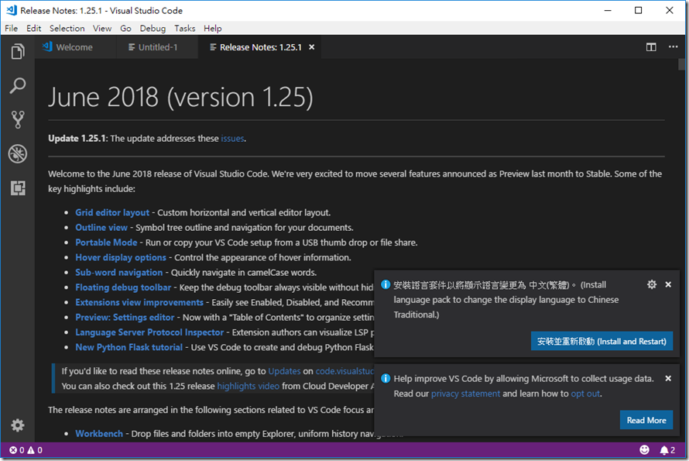Select the Release Notes: 1.25.1 tab
This screenshot has height=461, width=689.
(261, 47)
